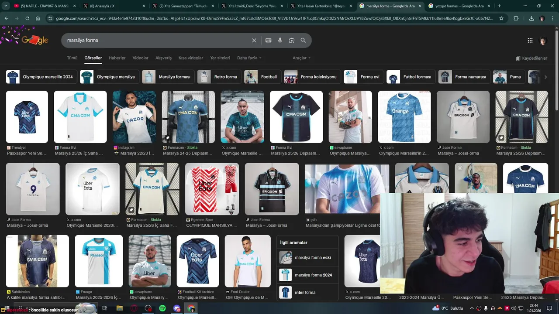The width and height of the screenshot is (559, 314).
Task: Open the browser home page icon
Action: point(38,18)
